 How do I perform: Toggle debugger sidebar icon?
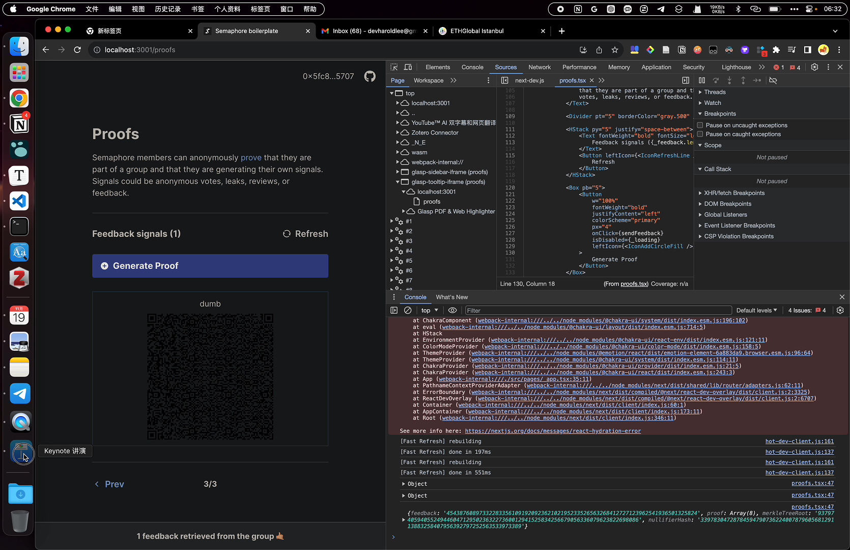tap(686, 80)
